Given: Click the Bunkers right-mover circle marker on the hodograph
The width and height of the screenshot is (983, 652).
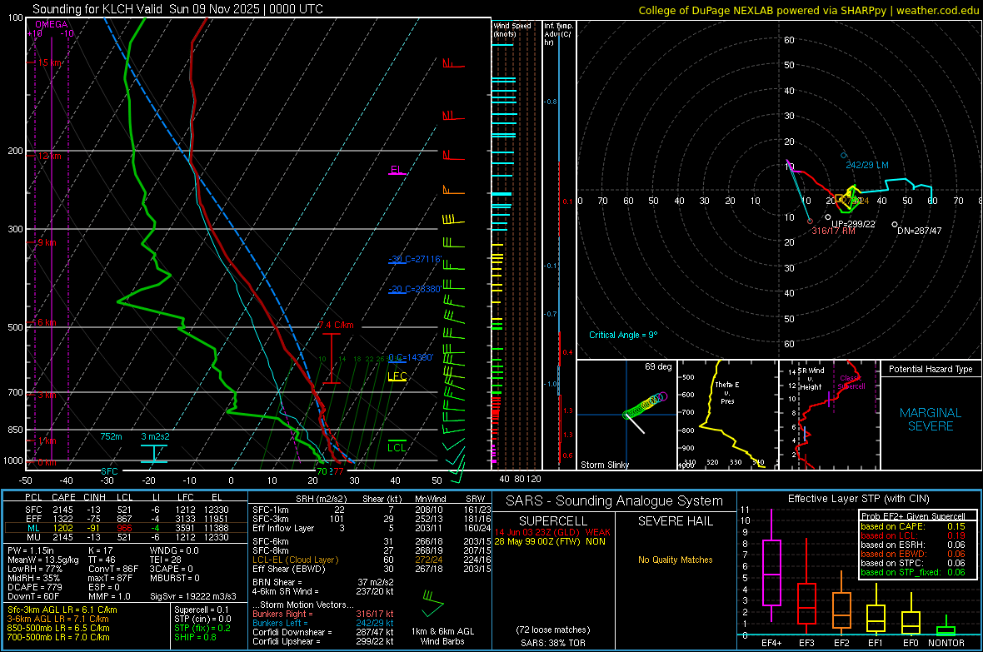Looking at the screenshot, I should (x=810, y=221).
